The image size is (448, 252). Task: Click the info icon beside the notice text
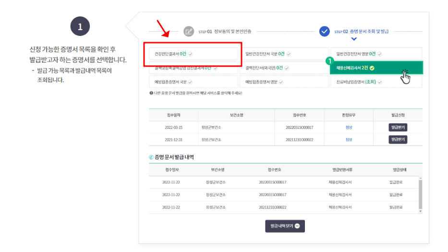(151, 93)
